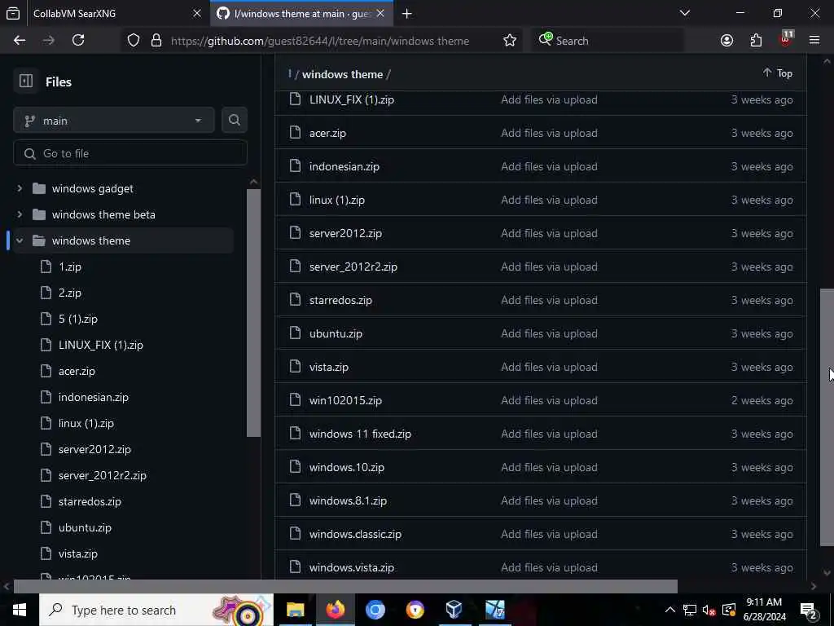The width and height of the screenshot is (834, 626).
Task: Open server_2012r2.zip in main list
Action: coord(353,267)
